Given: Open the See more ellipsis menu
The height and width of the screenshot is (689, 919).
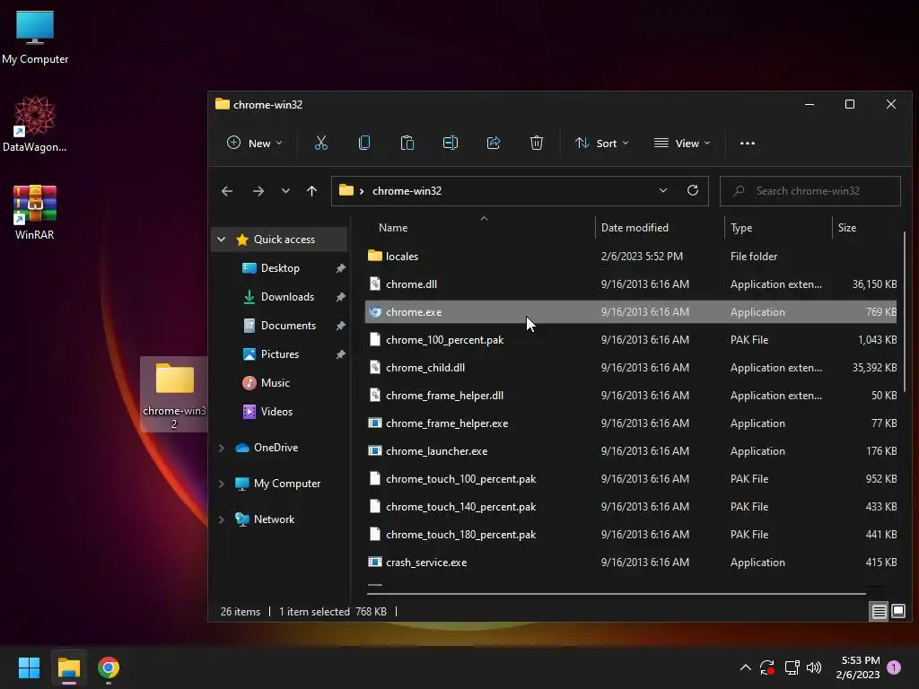Looking at the screenshot, I should 748,143.
